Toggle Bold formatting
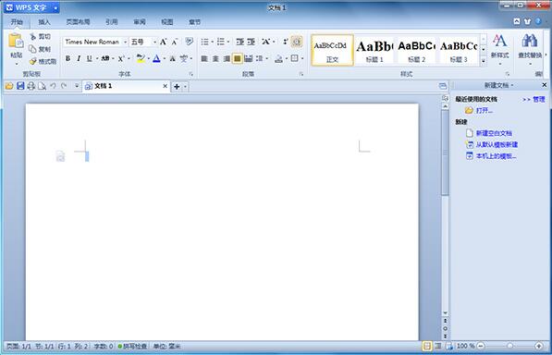 click(67, 58)
